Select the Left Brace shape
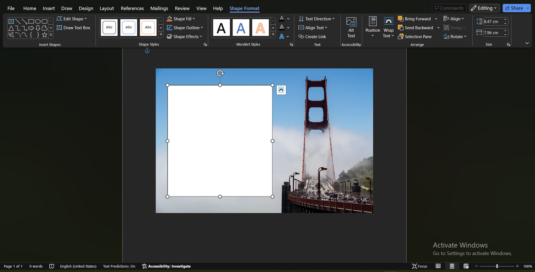The width and height of the screenshot is (535, 272). coord(31,35)
